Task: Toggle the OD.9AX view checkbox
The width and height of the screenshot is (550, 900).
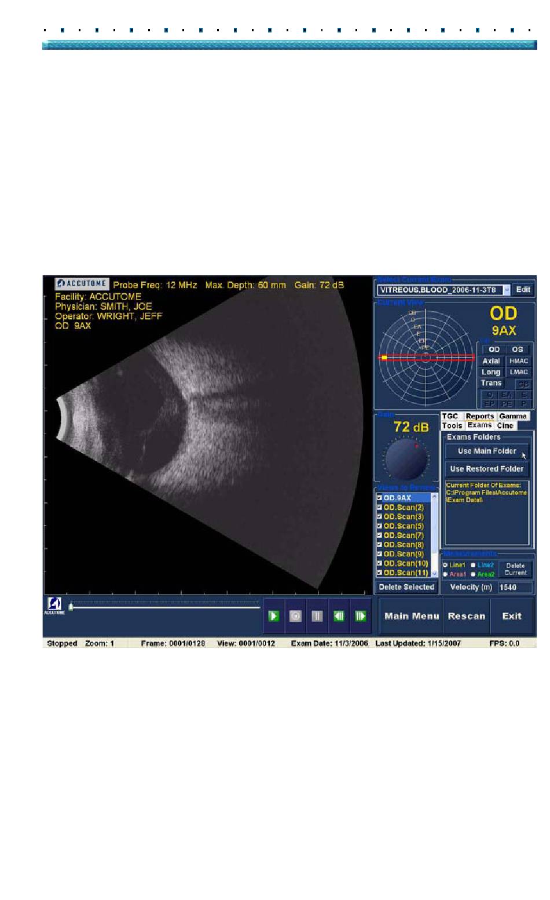Action: tap(380, 498)
